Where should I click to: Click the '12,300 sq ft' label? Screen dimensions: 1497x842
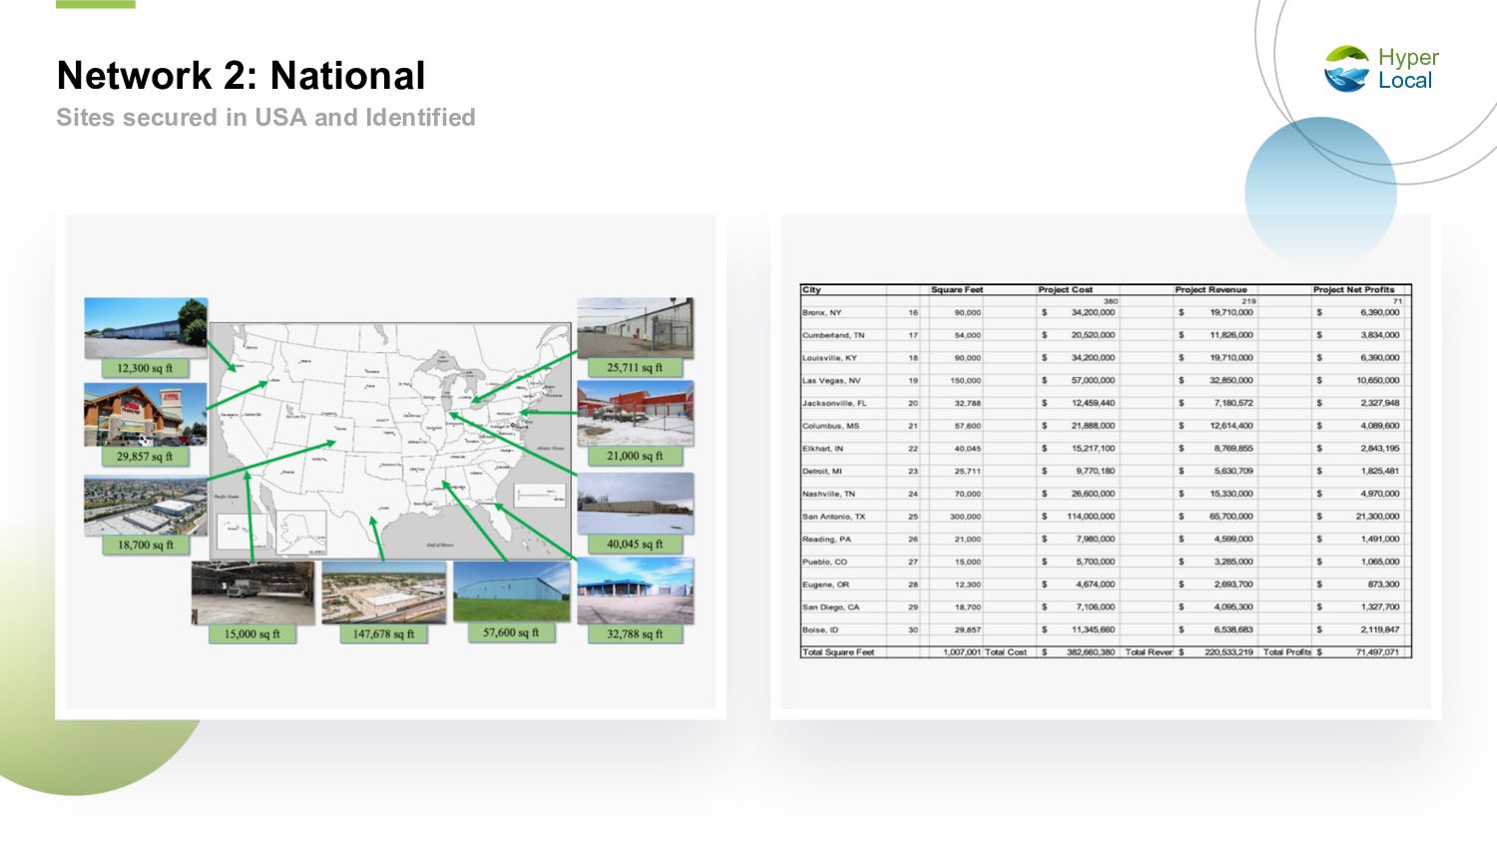click(x=145, y=368)
